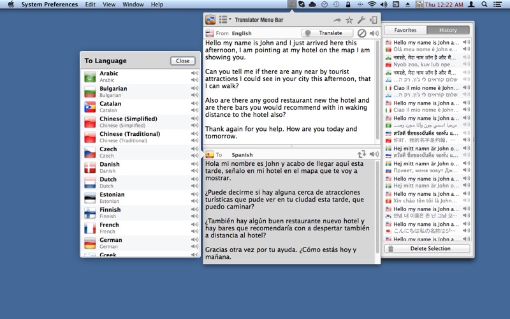Screen dimensions: 510x319
Task: Select German in the To Language list
Action: [140, 243]
